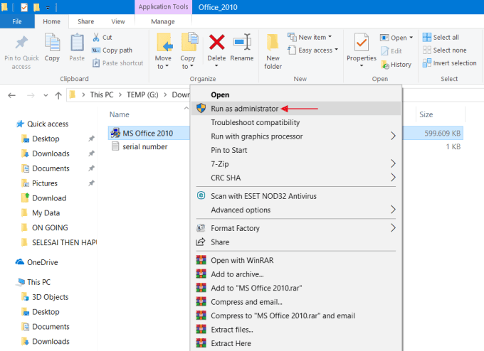Click the Back navigation arrow
The image size is (484, 351).
click(x=11, y=95)
